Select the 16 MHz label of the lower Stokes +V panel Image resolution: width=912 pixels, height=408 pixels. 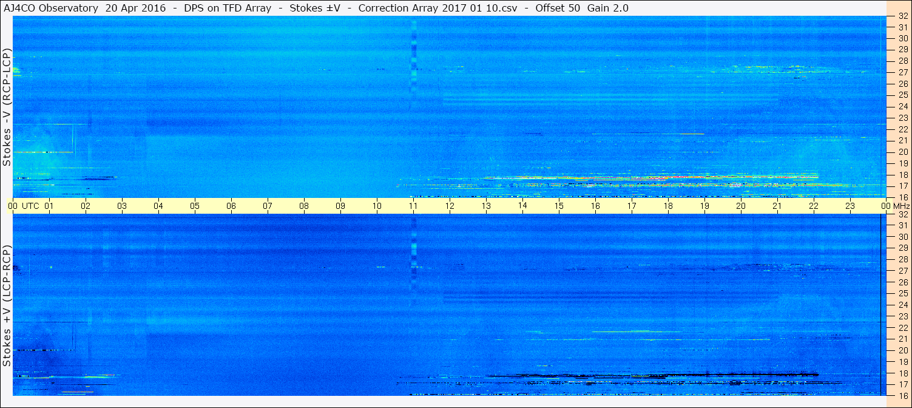[x=903, y=396]
